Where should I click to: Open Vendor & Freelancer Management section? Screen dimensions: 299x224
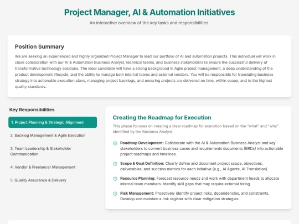click(x=53, y=167)
